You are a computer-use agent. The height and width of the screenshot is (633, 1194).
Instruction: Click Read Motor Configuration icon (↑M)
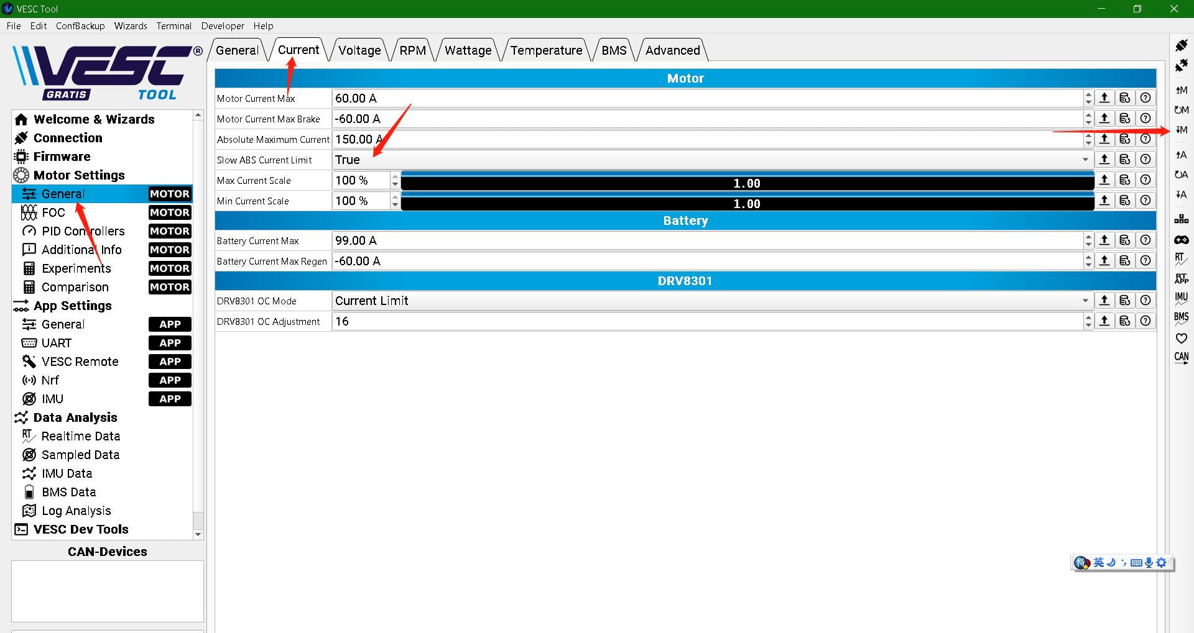pyautogui.click(x=1181, y=90)
